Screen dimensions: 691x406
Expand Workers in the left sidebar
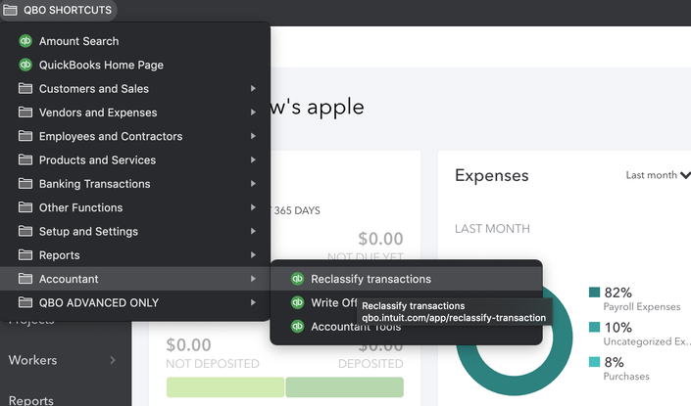[113, 360]
